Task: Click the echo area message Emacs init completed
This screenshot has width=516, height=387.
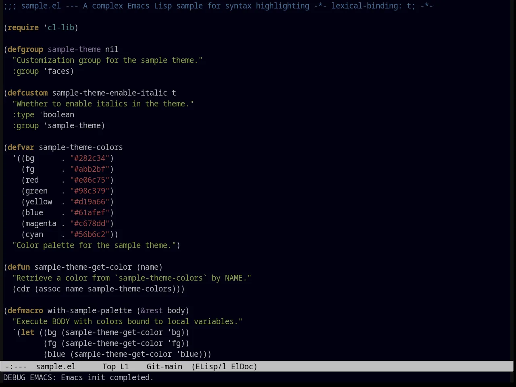Action: point(107,377)
